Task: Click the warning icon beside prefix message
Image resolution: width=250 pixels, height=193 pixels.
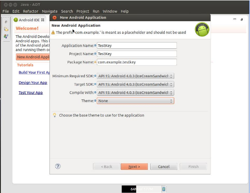Action: (x=53, y=33)
